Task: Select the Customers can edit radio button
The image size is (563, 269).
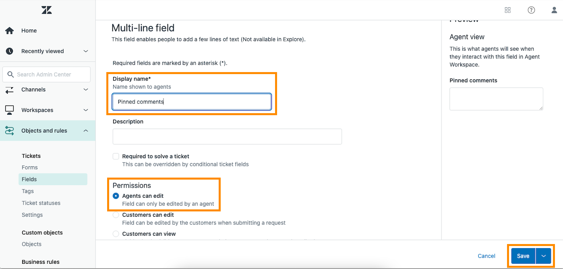Action: [116, 215]
